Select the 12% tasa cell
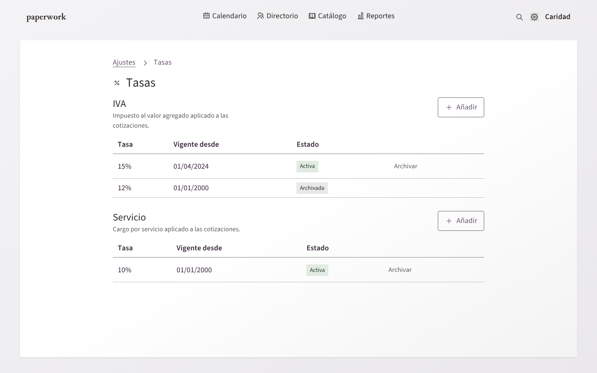This screenshot has width=597, height=373. 124,188
